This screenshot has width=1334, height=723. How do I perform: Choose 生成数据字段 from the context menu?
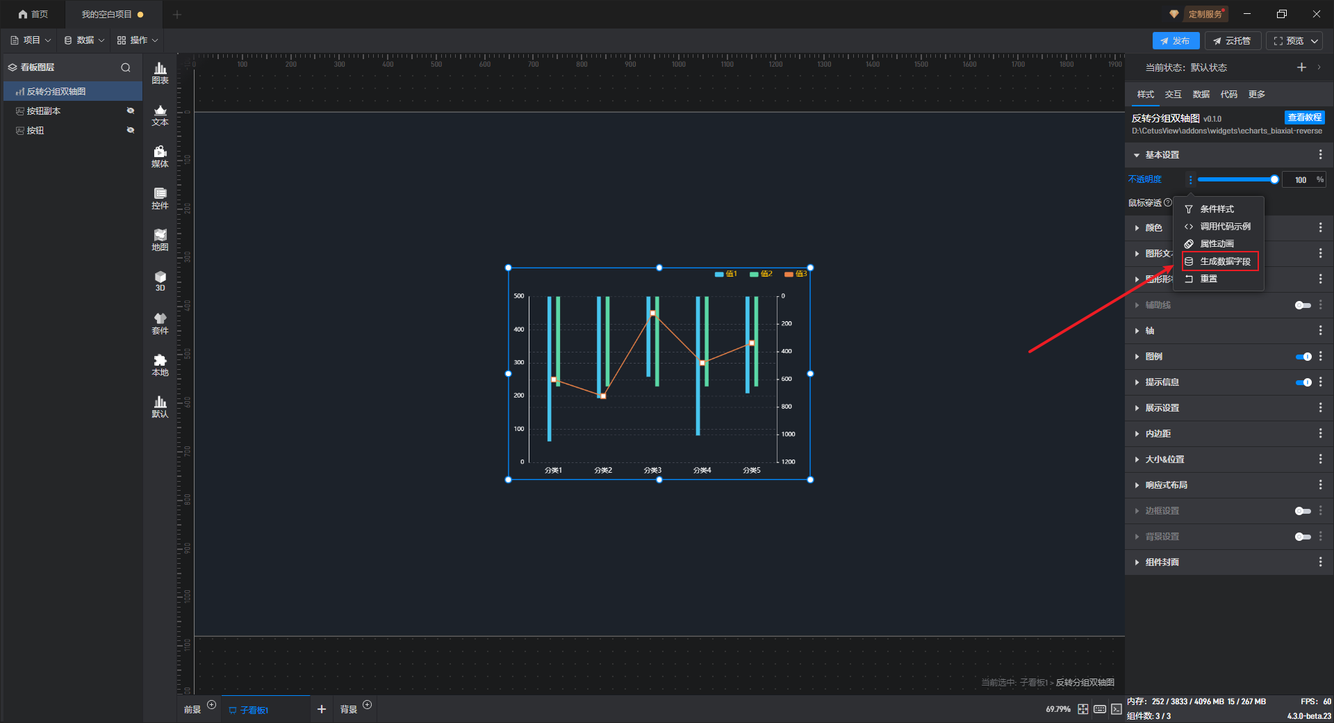click(1225, 261)
